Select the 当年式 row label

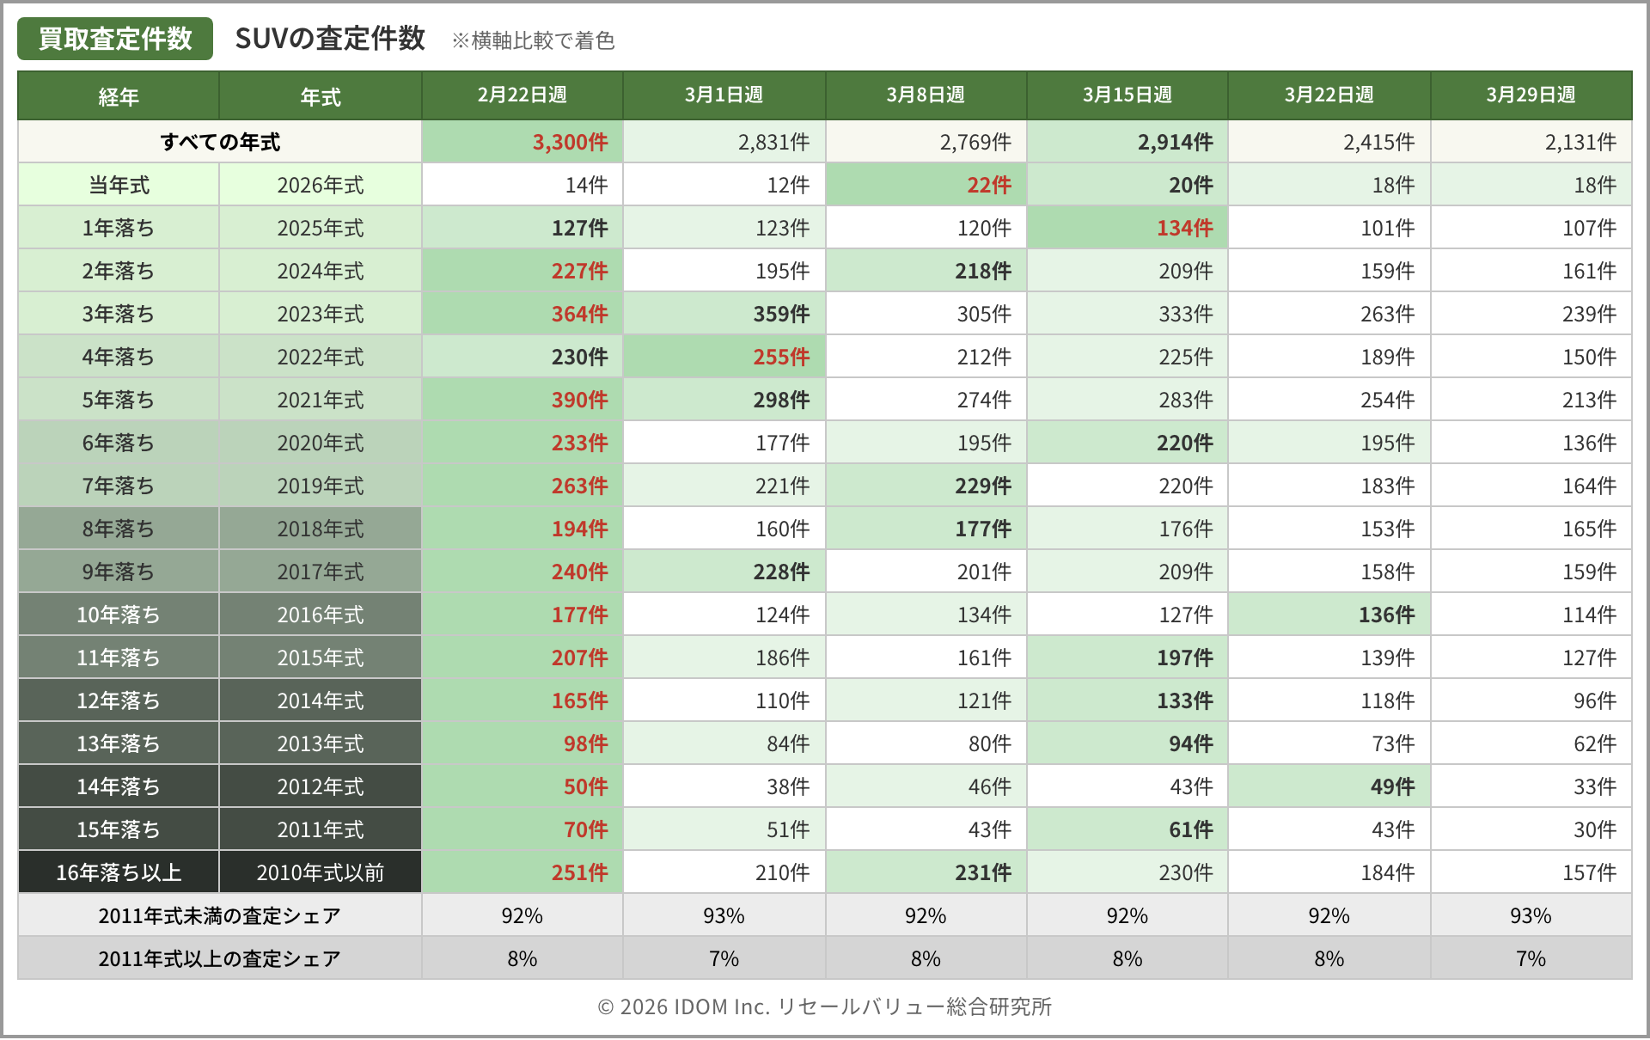pyautogui.click(x=119, y=185)
